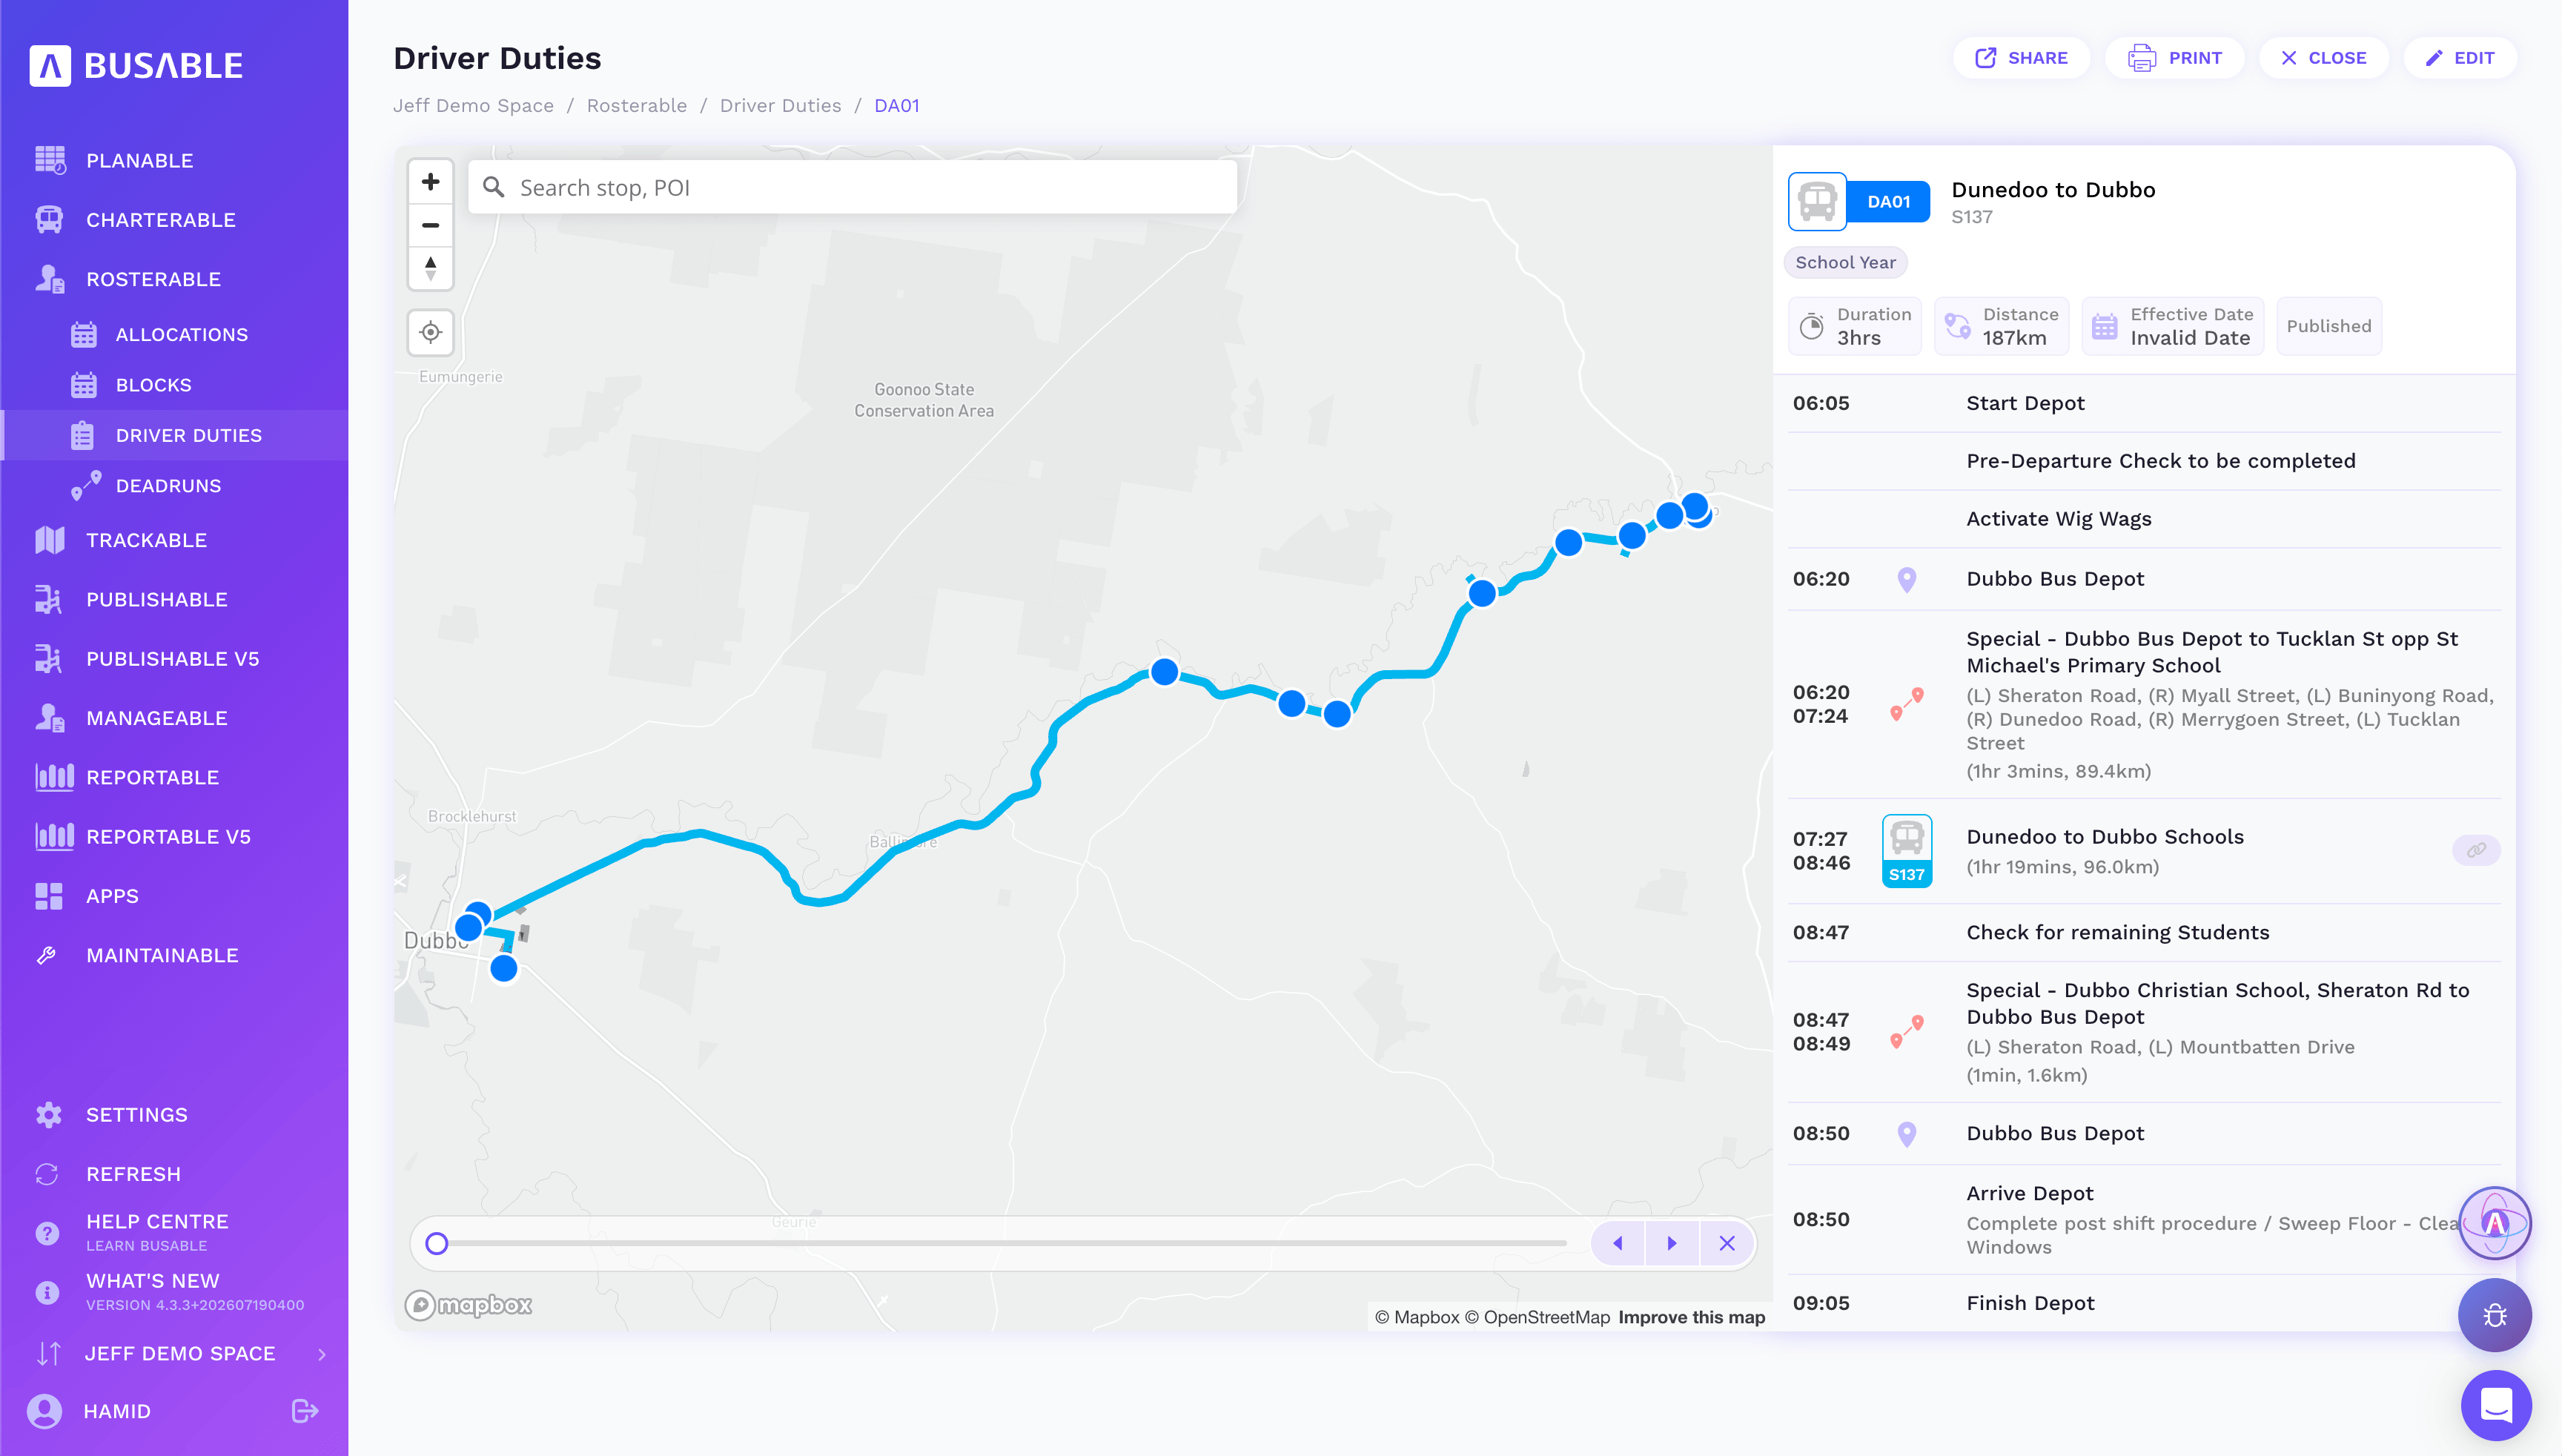The image size is (2562, 1456).
Task: Zoom in on the map
Action: point(430,182)
